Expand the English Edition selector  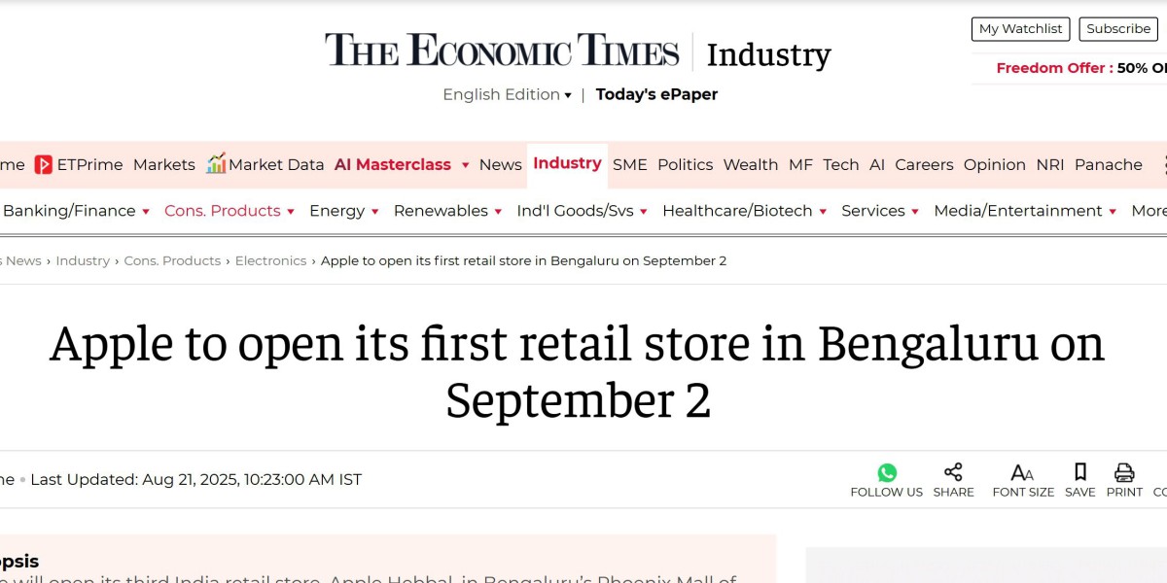(x=507, y=94)
